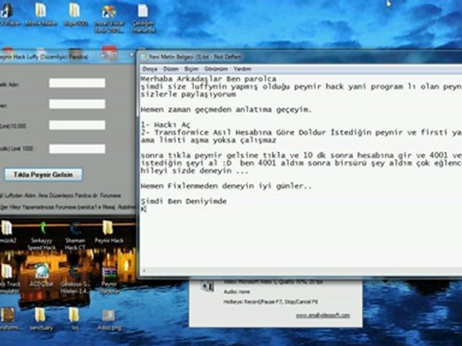The image size is (462, 346).
Task: Select the Adsız.png image file icon
Action: pos(109,319)
